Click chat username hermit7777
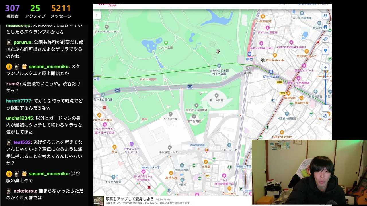367x206 pixels. click(x=19, y=101)
